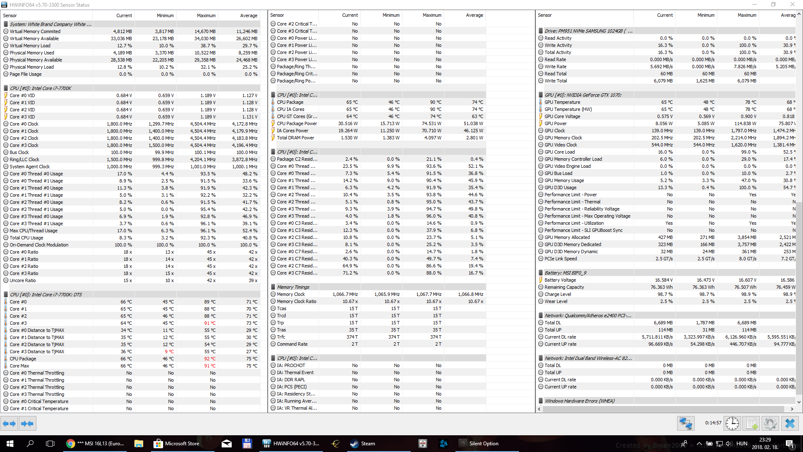The width and height of the screenshot is (803, 452).
Task: Select the Performance Limit - Thermal row
Action: point(666,202)
